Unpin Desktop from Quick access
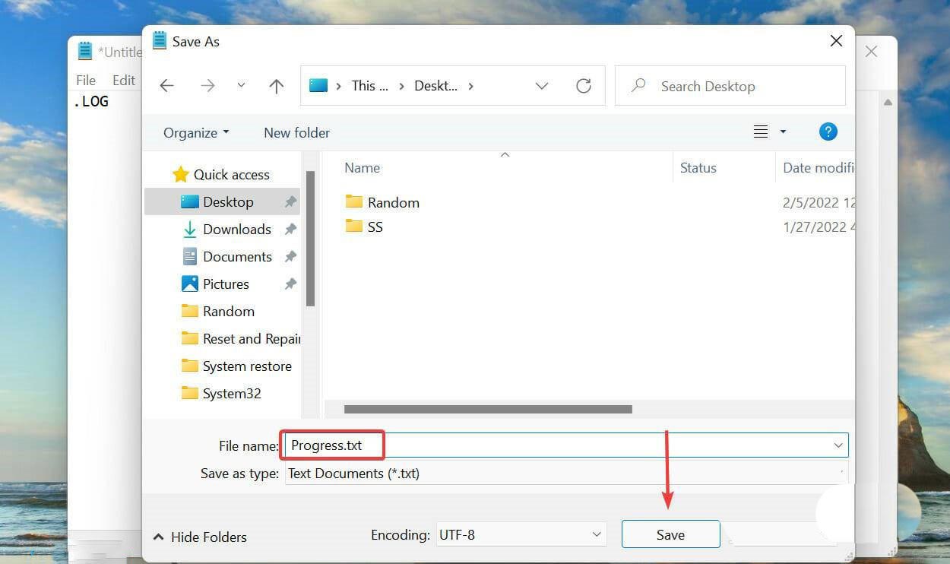 coord(290,201)
